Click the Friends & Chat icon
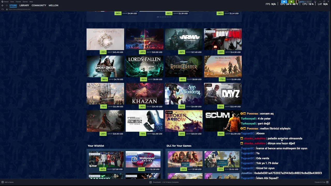Viewport: 331px width, 186px height. click(327, 182)
